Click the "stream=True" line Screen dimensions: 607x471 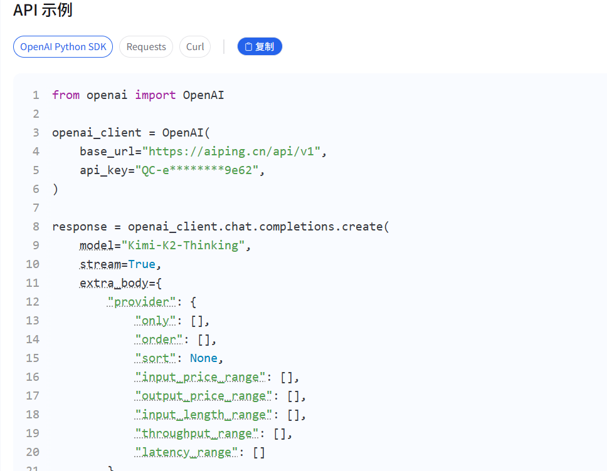pyautogui.click(x=120, y=264)
